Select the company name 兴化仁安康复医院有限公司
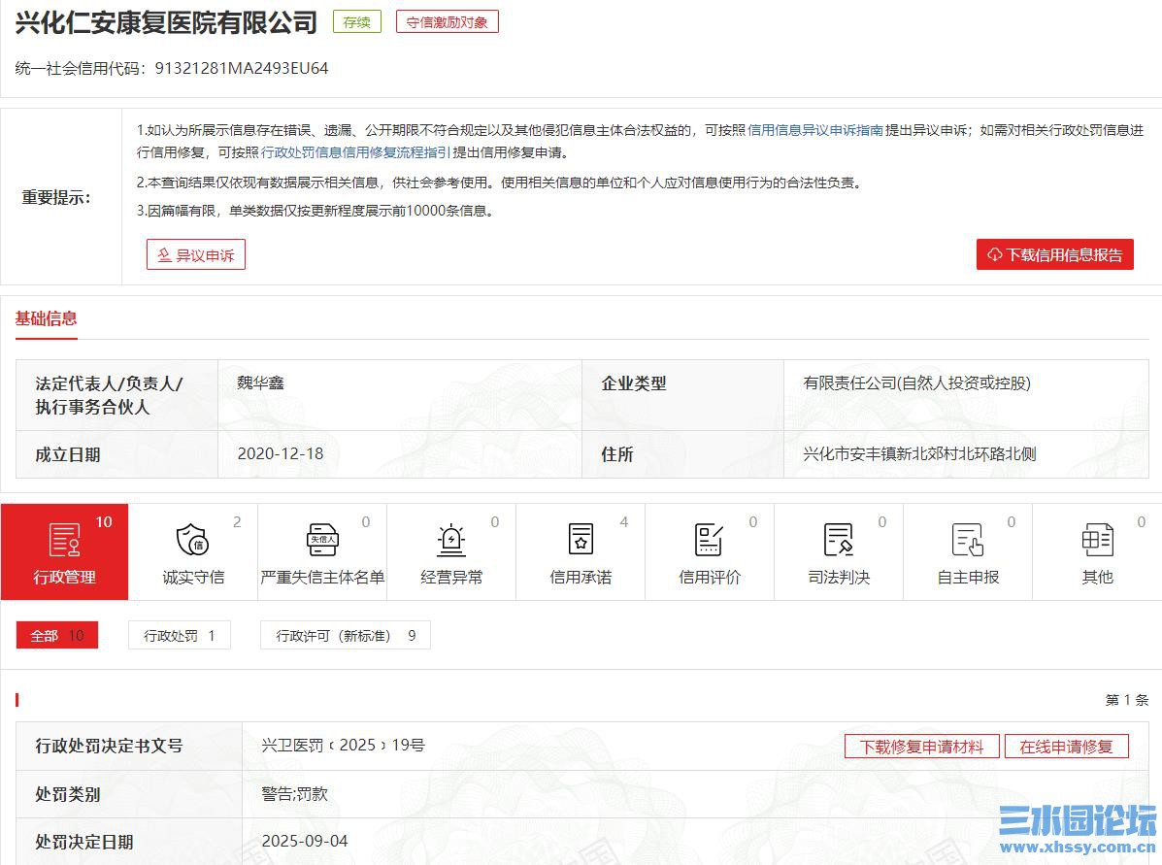1162x865 pixels. click(x=167, y=22)
